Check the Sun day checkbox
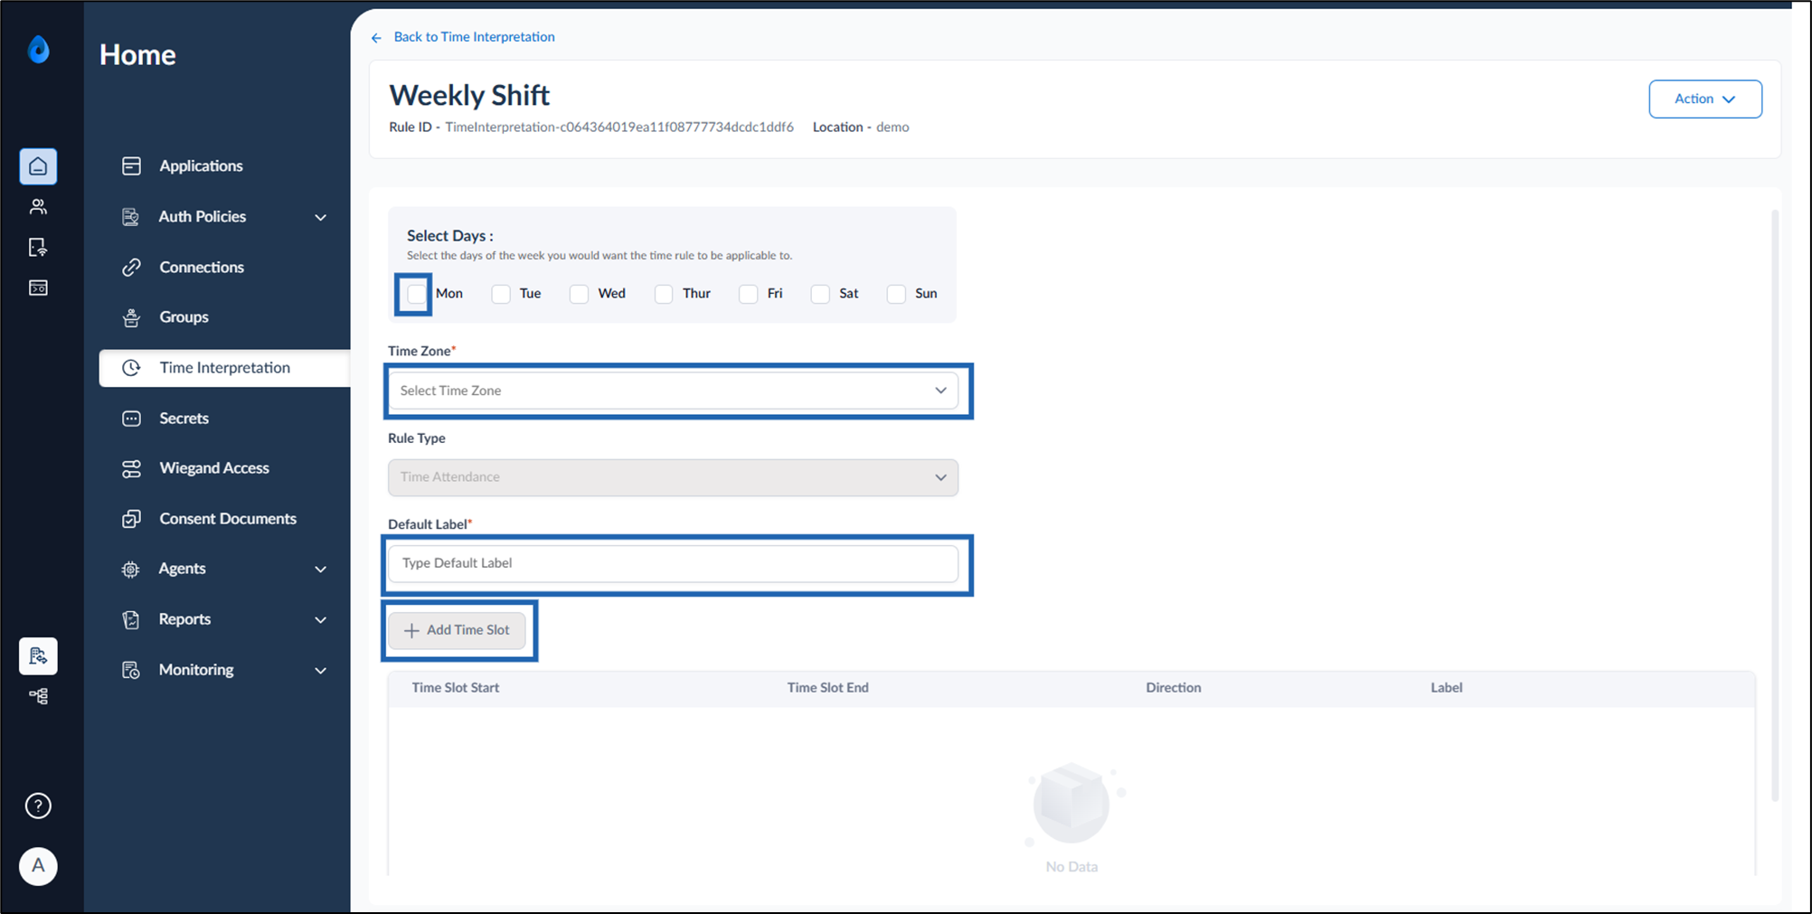Image resolution: width=1812 pixels, height=914 pixels. pyautogui.click(x=896, y=294)
